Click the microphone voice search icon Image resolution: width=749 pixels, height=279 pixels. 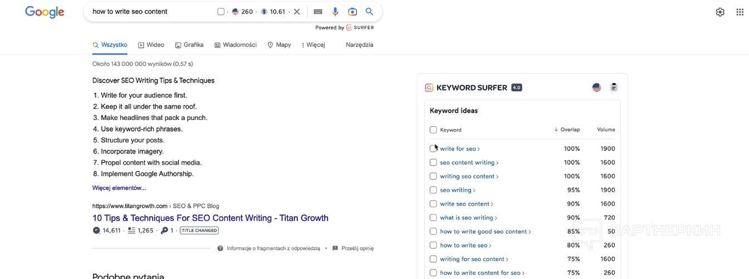(335, 12)
